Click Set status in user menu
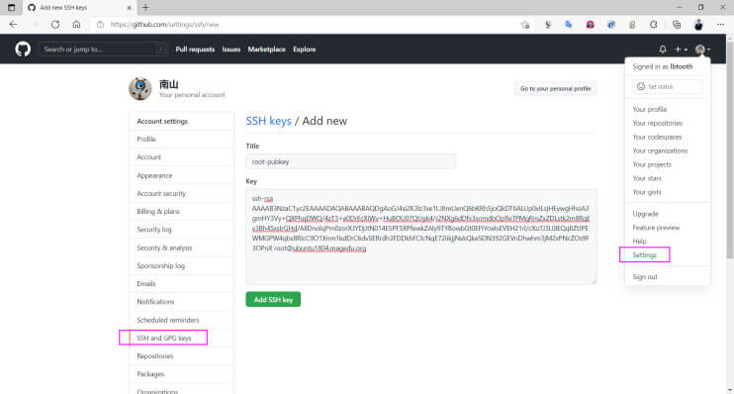This screenshot has height=394, width=734. (667, 87)
